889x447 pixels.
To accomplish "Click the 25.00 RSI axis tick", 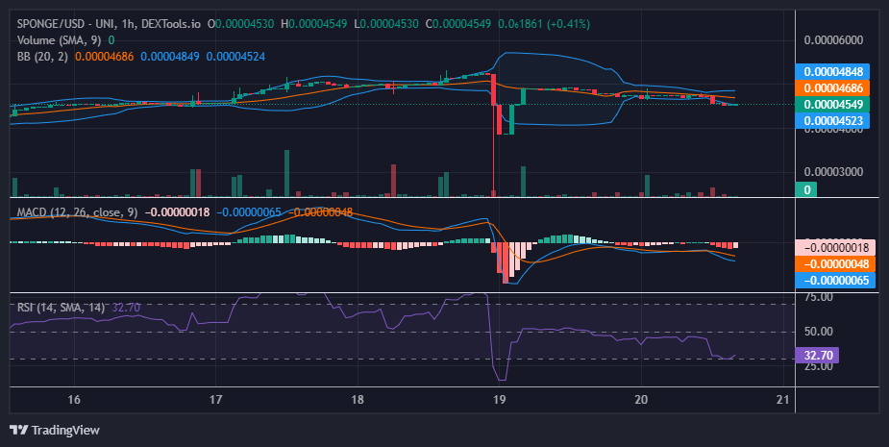I will (x=819, y=366).
